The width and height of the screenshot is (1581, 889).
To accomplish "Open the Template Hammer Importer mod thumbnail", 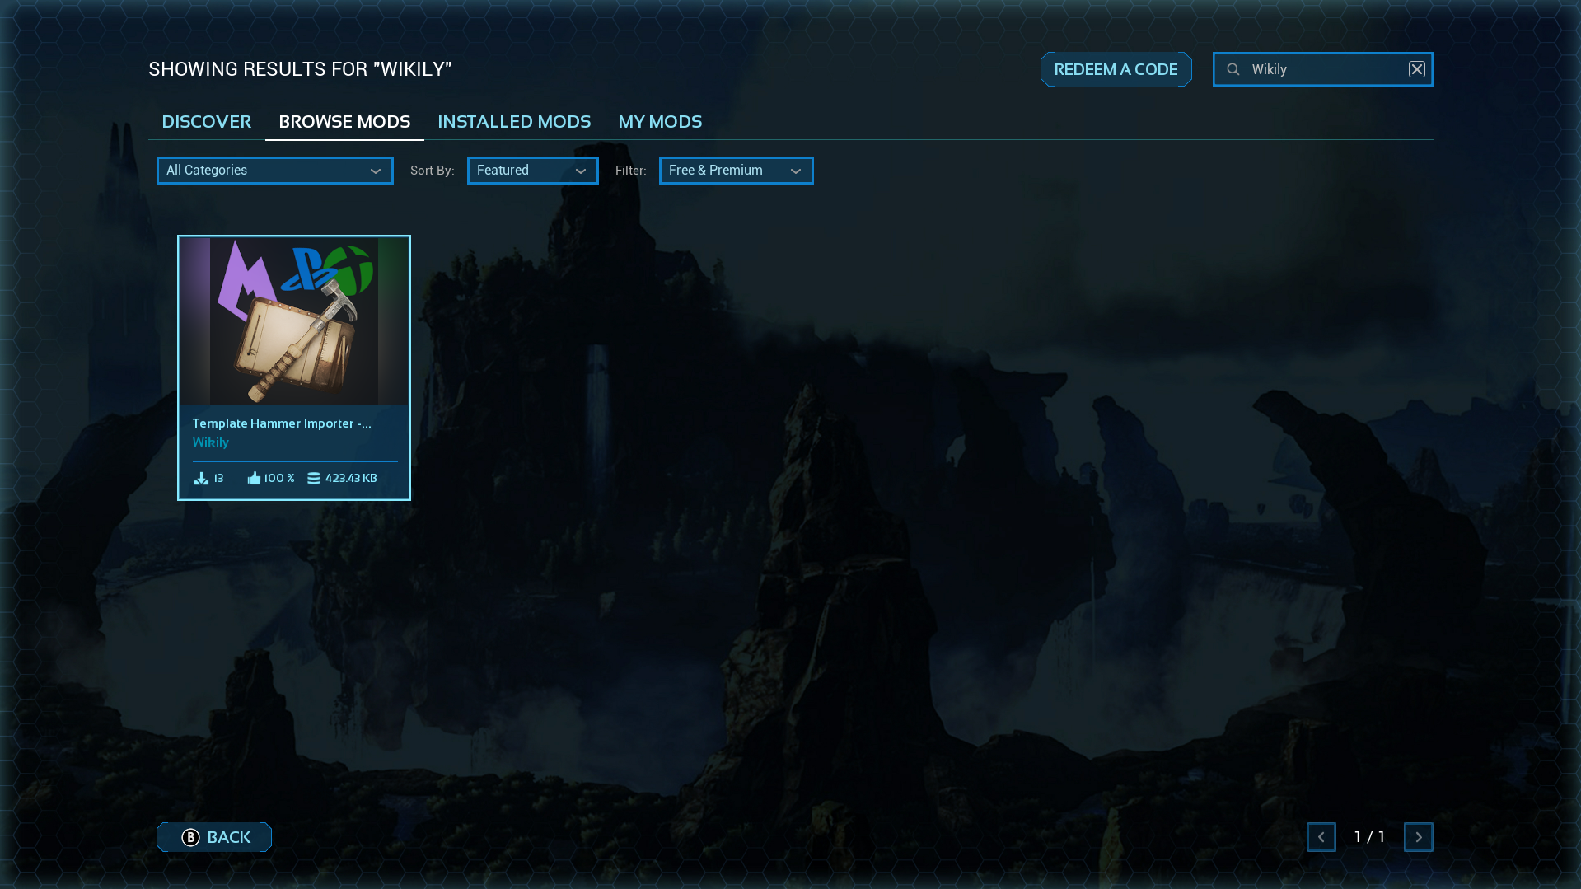I will pyautogui.click(x=293, y=321).
